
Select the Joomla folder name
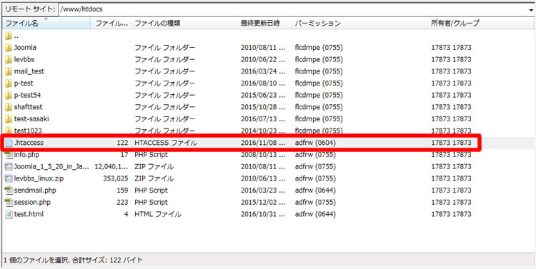(x=25, y=48)
